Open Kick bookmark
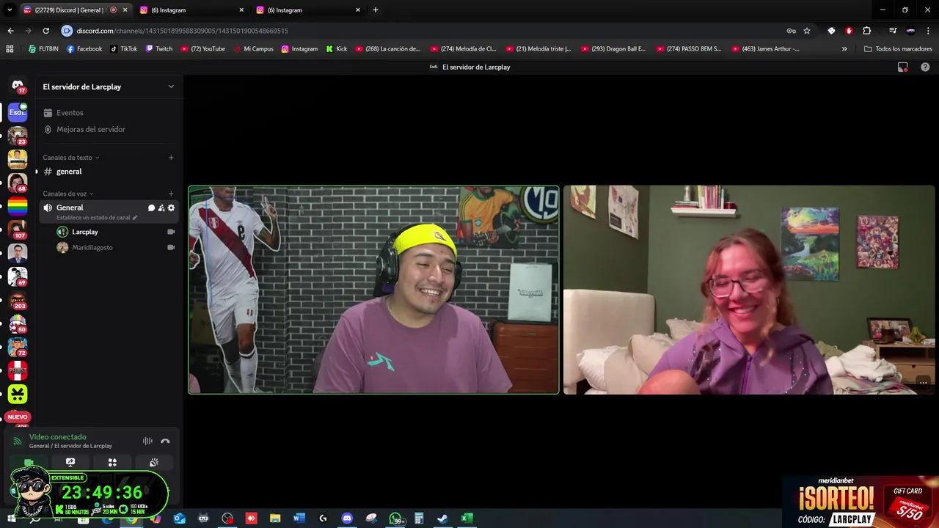 coord(337,49)
